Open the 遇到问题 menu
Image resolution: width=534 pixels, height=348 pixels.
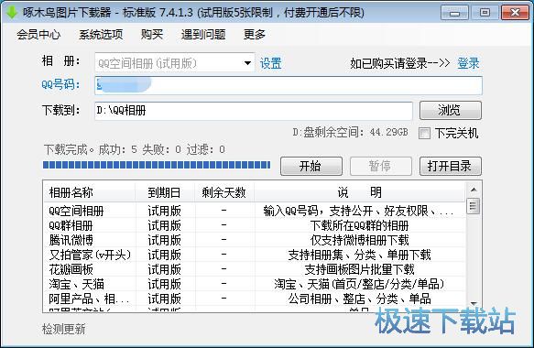(x=203, y=35)
